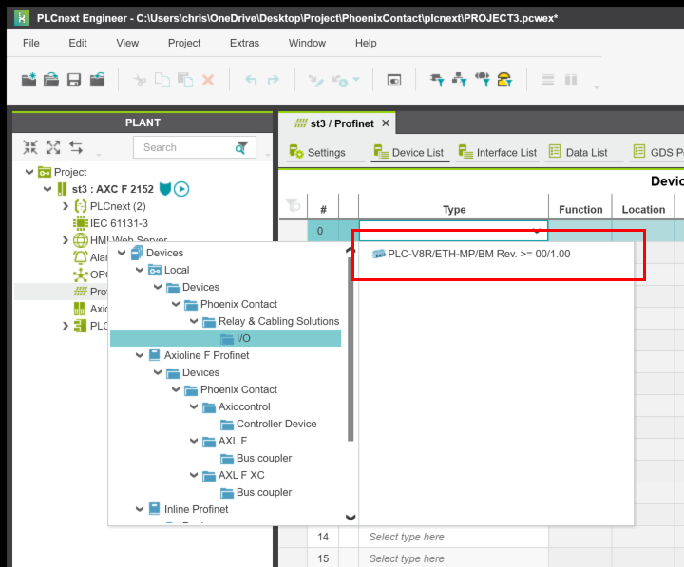Click the Open Project folder icon
The width and height of the screenshot is (684, 567).
(51, 81)
